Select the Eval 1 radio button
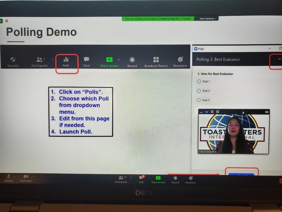282x212 pixels. pyautogui.click(x=199, y=82)
